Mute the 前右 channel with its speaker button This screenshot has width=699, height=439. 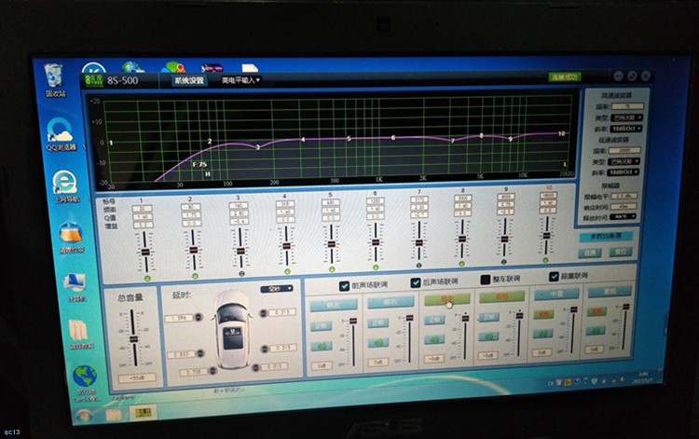pos(378,343)
